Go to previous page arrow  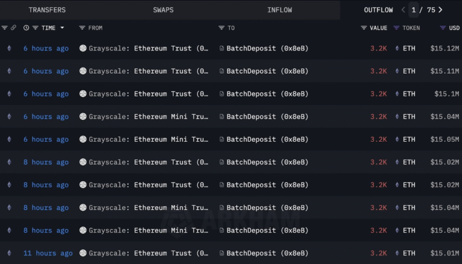(x=403, y=10)
